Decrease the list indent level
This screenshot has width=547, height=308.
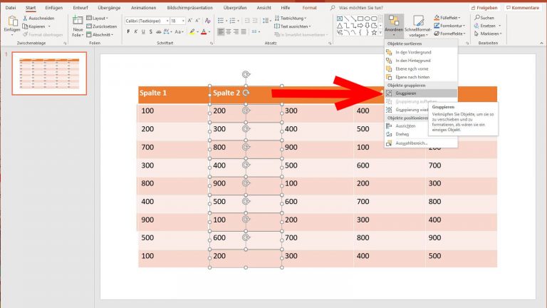(247, 21)
